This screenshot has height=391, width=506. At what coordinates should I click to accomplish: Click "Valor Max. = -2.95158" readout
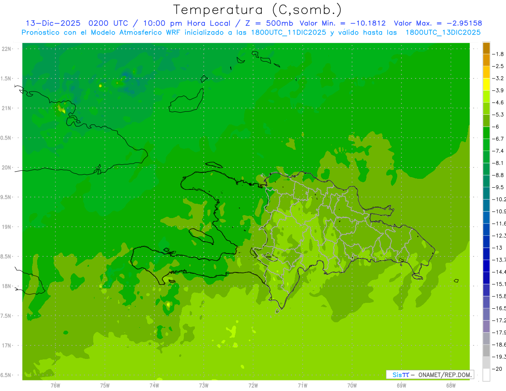pyautogui.click(x=438, y=23)
